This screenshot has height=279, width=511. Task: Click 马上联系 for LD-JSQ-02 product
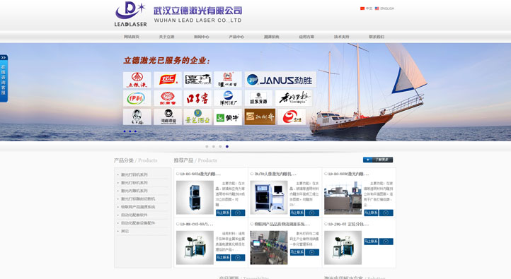(x=371, y=242)
